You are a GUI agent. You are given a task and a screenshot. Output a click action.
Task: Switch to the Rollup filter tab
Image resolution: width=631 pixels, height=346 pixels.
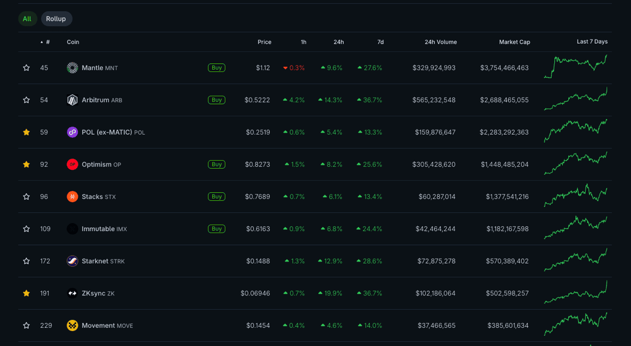point(56,19)
